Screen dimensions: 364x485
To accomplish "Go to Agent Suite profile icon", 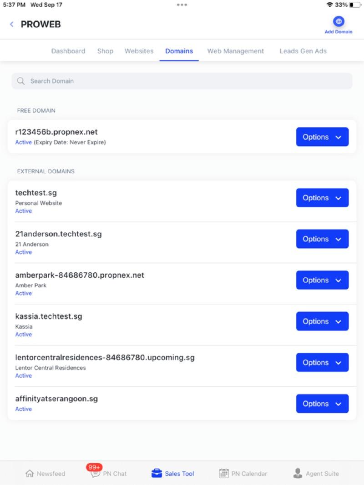I will (298, 474).
